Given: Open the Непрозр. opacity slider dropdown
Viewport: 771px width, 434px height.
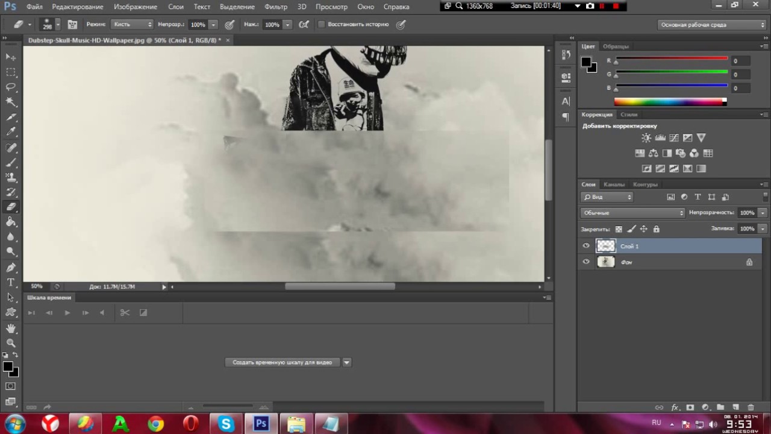Looking at the screenshot, I should pos(213,25).
